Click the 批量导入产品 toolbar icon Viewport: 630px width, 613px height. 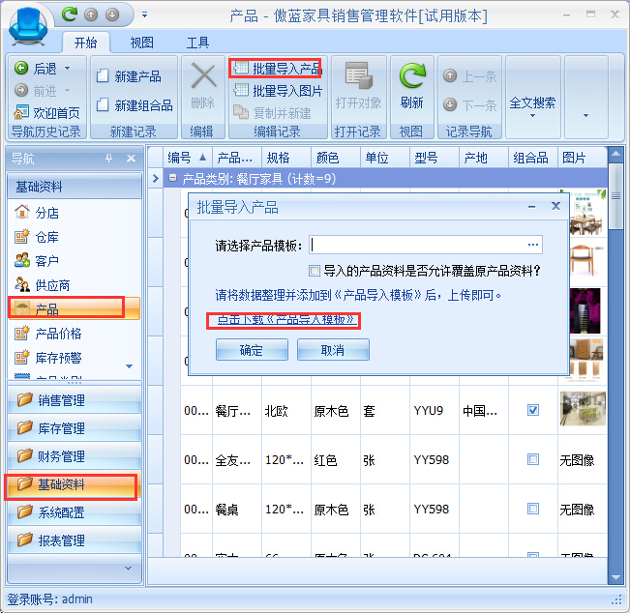(242, 69)
